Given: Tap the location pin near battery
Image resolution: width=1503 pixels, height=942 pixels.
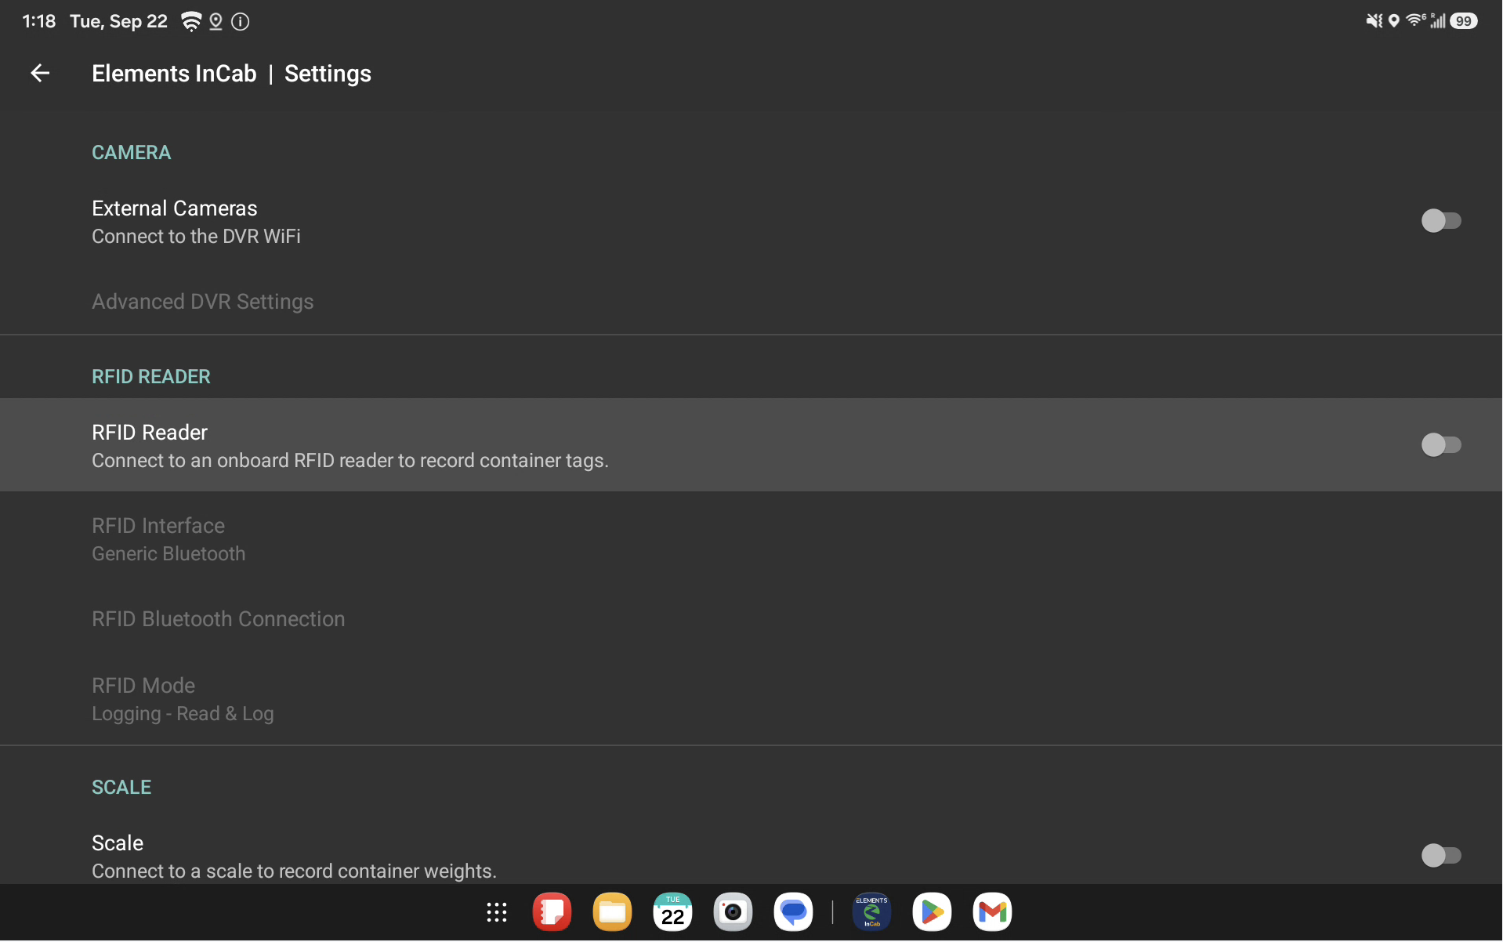Looking at the screenshot, I should point(1393,21).
